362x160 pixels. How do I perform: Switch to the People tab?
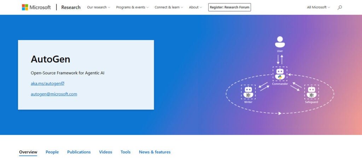click(x=52, y=152)
